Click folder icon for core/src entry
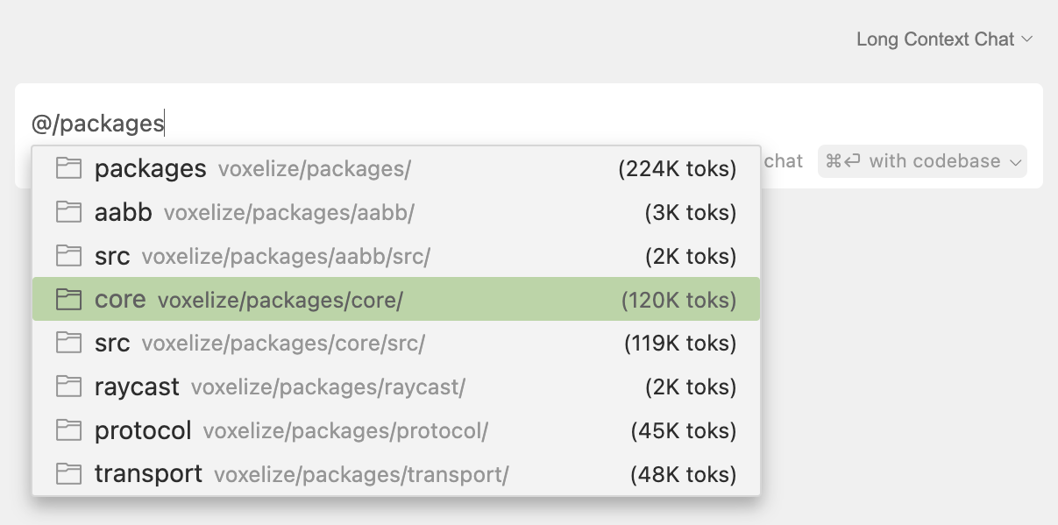Screen dimensions: 1058x525 [68, 344]
